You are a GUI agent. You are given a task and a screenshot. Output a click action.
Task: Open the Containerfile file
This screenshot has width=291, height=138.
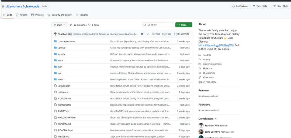(x=65, y=105)
